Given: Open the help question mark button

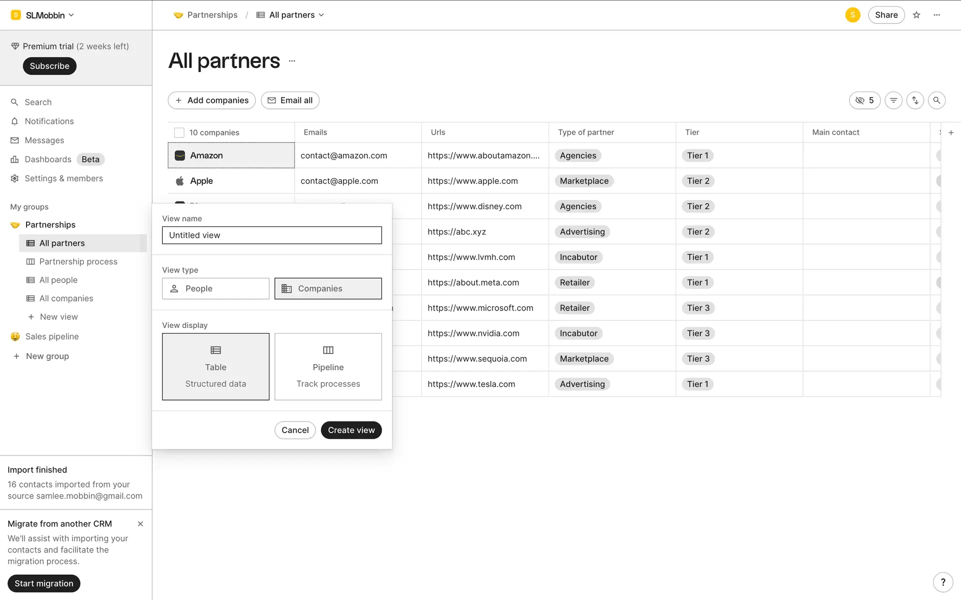Looking at the screenshot, I should (x=942, y=582).
